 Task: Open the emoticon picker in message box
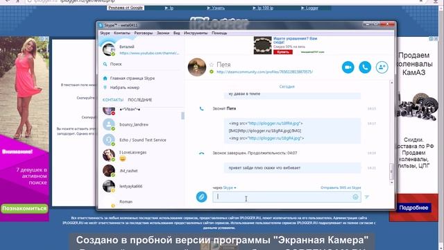pyautogui.click(x=355, y=197)
